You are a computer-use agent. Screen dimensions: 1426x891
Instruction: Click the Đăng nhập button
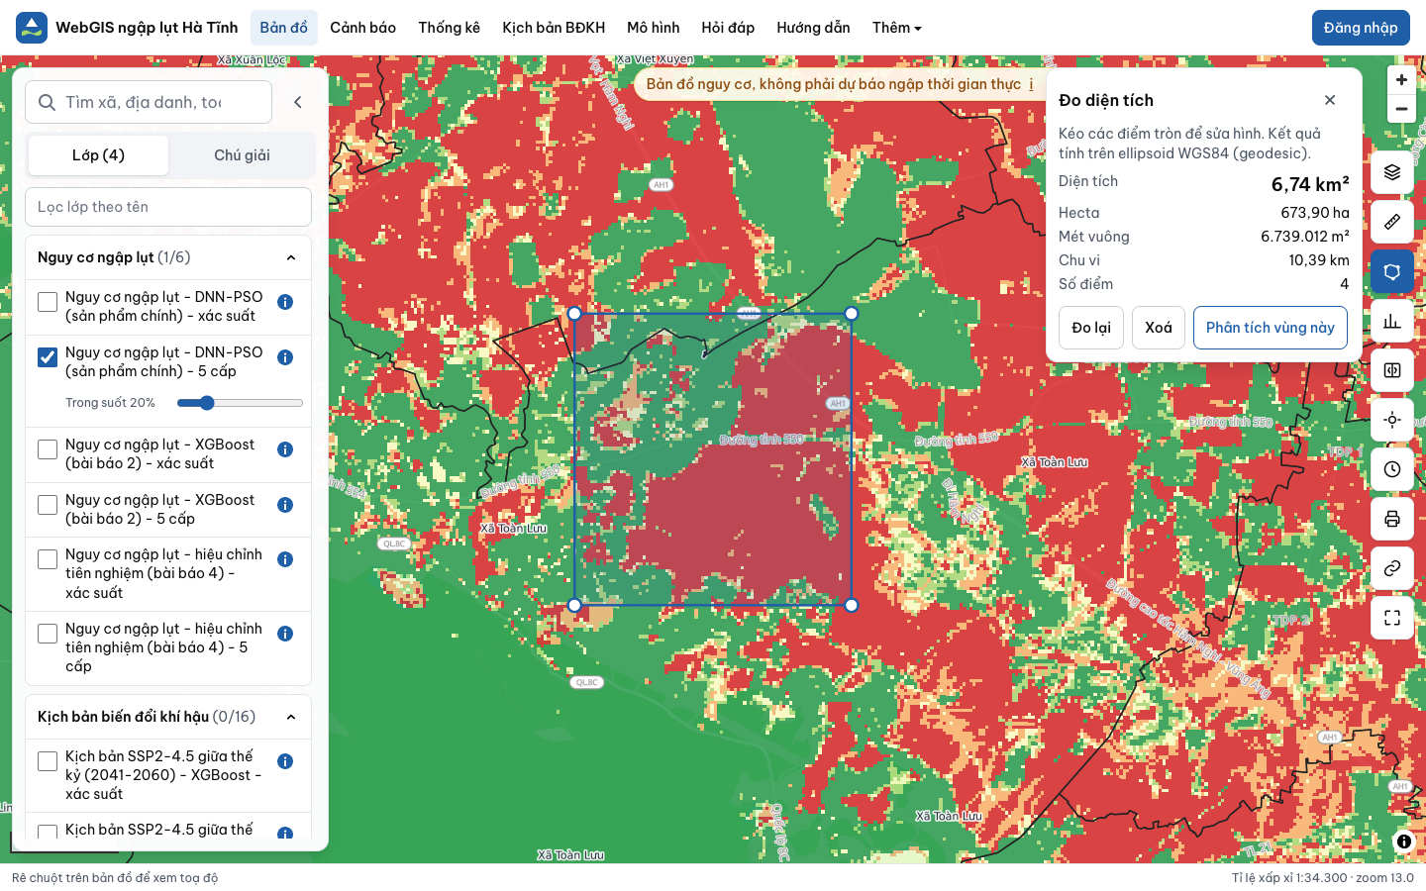1361,28
